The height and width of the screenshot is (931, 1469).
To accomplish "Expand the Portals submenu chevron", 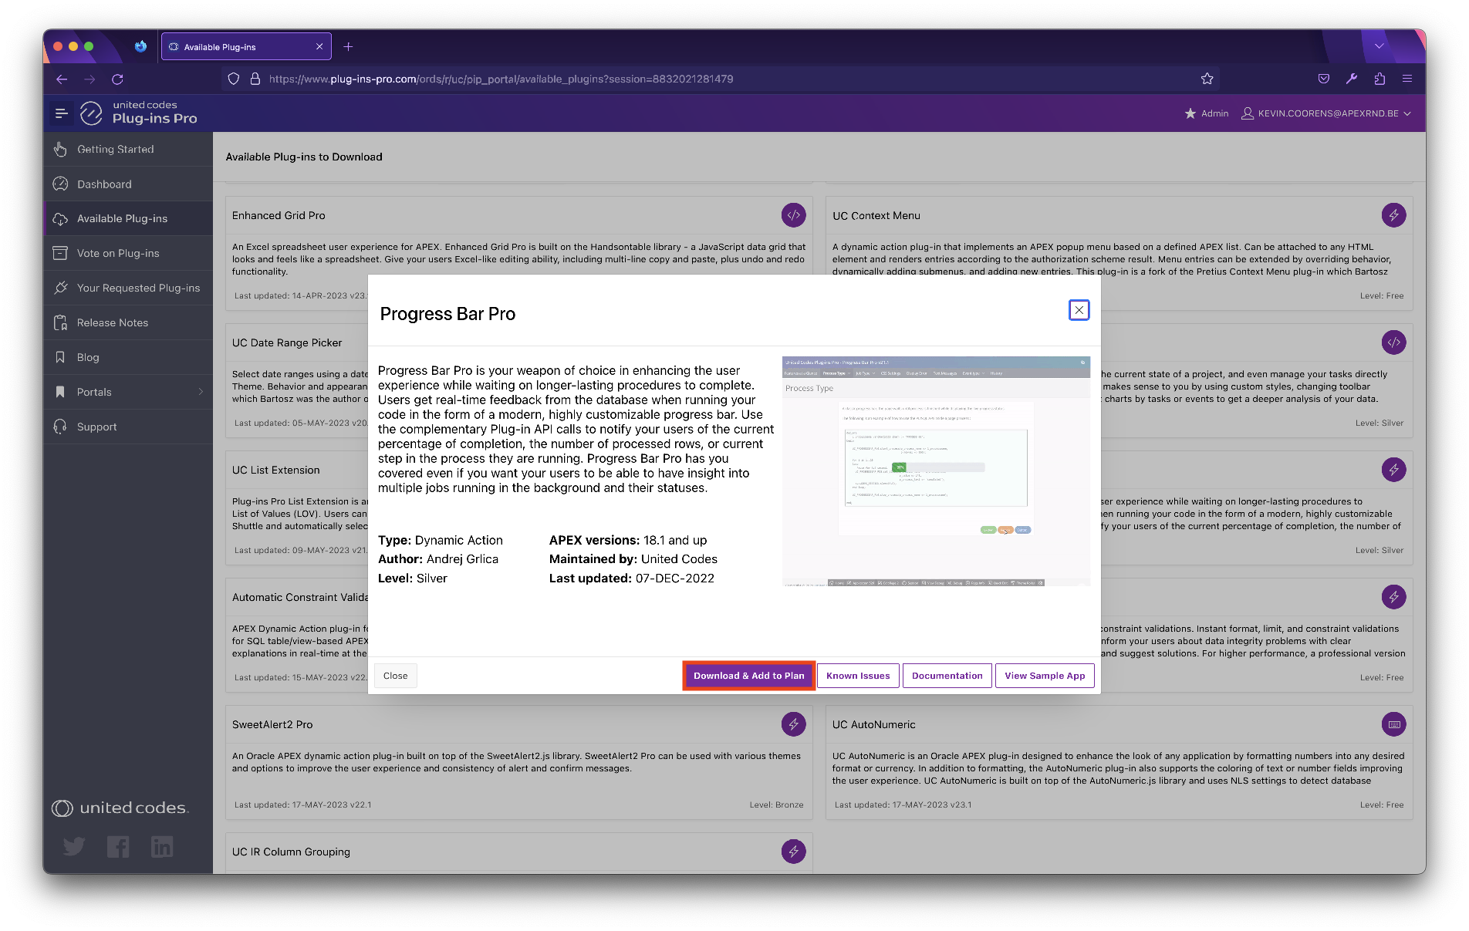I will tap(201, 392).
